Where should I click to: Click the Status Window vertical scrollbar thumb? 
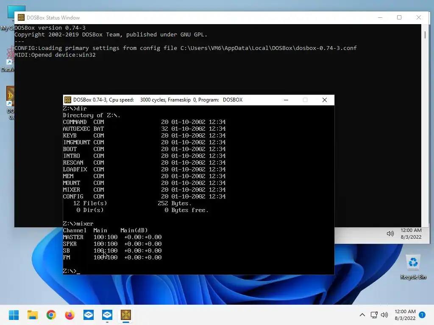coord(425,35)
